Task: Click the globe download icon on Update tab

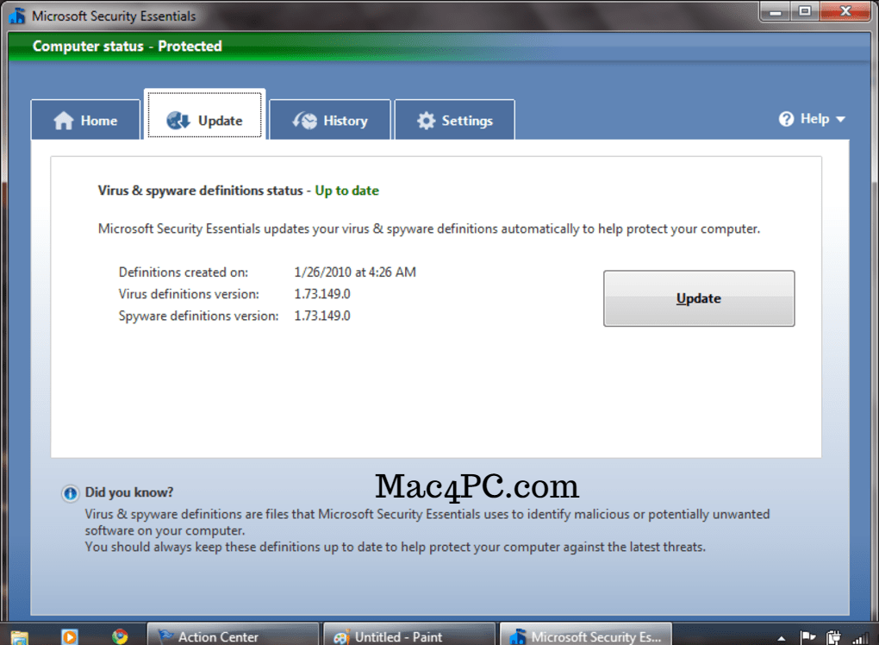Action: tap(178, 120)
